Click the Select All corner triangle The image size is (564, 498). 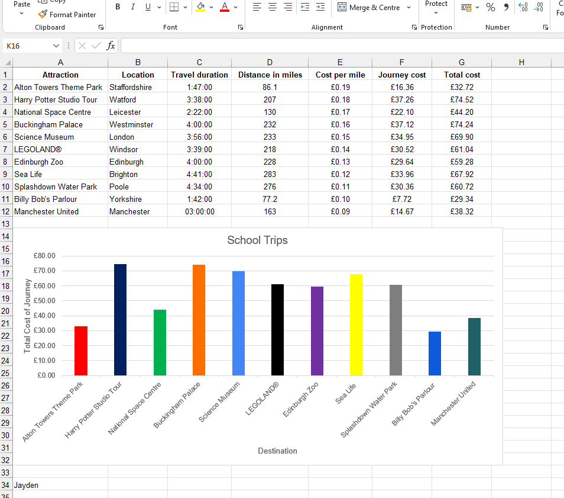pyautogui.click(x=7, y=63)
